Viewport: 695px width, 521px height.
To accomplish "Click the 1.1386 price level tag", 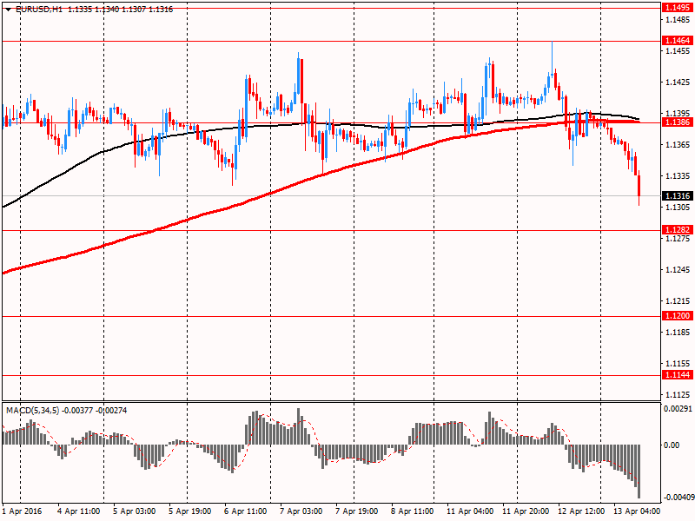I will (x=677, y=122).
